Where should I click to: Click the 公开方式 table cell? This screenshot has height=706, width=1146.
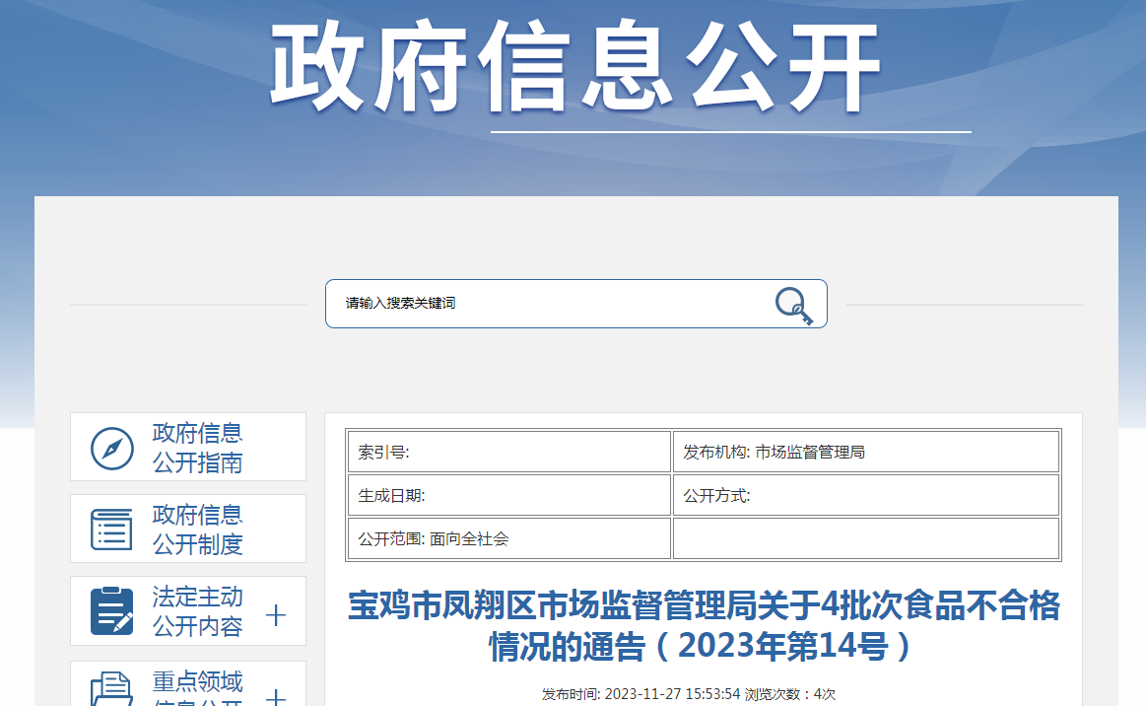point(865,496)
